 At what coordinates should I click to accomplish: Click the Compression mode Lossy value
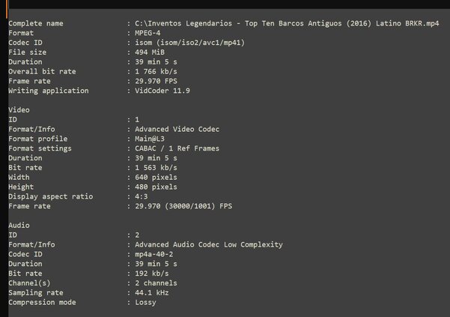tap(145, 302)
